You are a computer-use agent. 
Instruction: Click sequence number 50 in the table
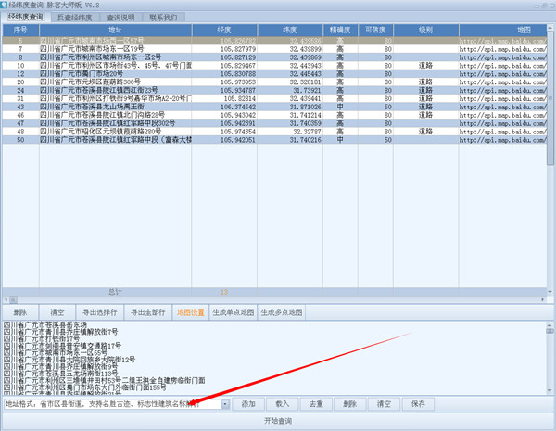click(x=20, y=140)
